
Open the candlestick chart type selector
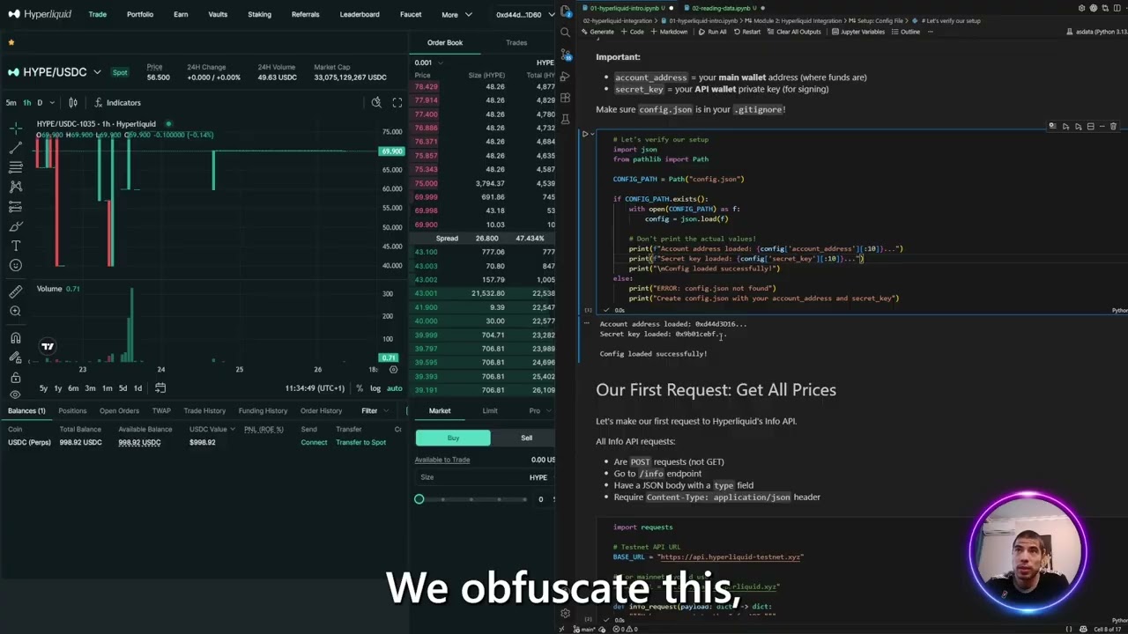click(73, 102)
